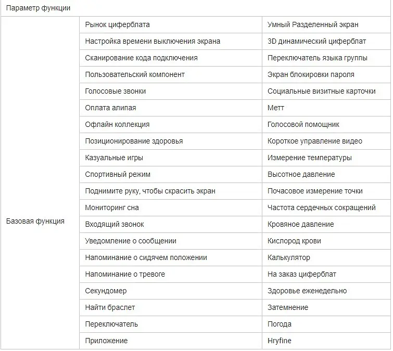Select the 'Кровяное давление' entry

[300, 224]
